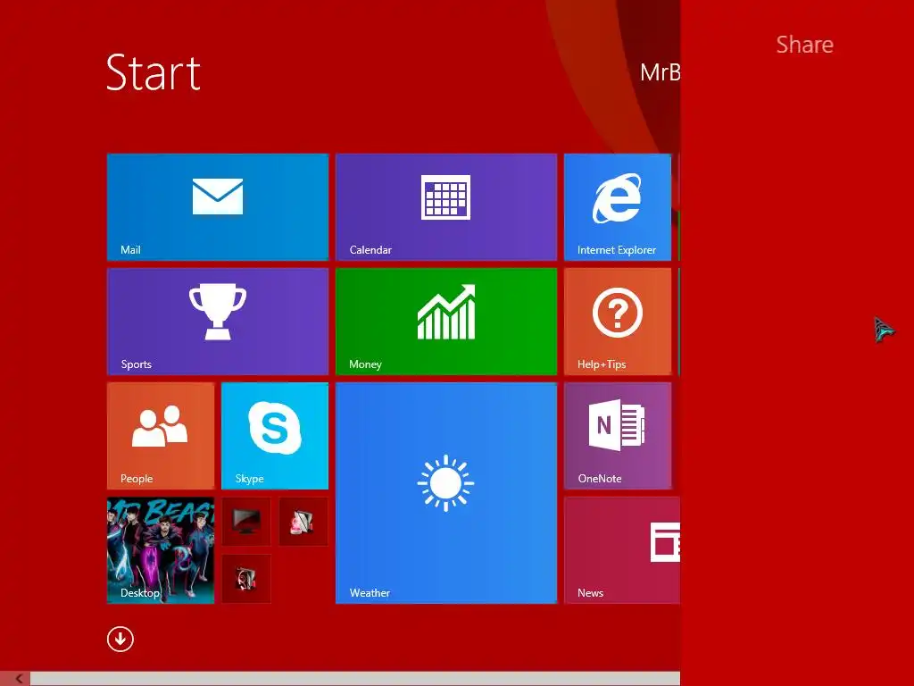Click the small tile right of monitor tile
This screenshot has width=914, height=686.
point(303,522)
